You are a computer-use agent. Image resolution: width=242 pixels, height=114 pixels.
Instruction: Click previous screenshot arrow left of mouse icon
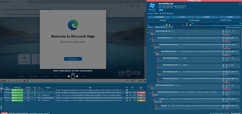coord(69,76)
